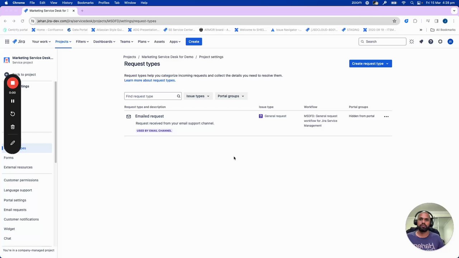Click the search icon in Find request type
459x258 pixels.
[179, 96]
